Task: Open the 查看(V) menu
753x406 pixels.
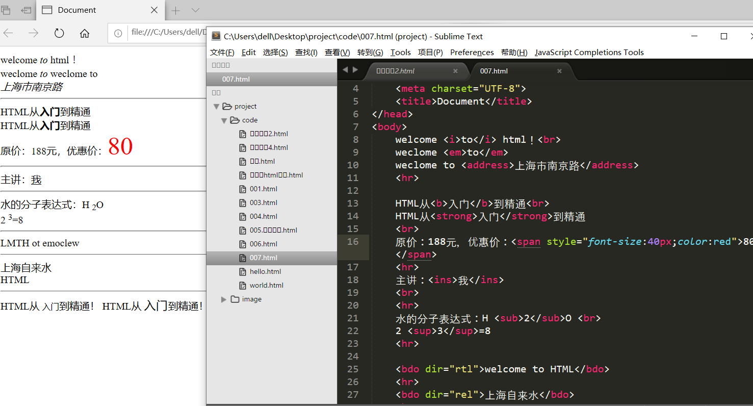Action: (337, 52)
